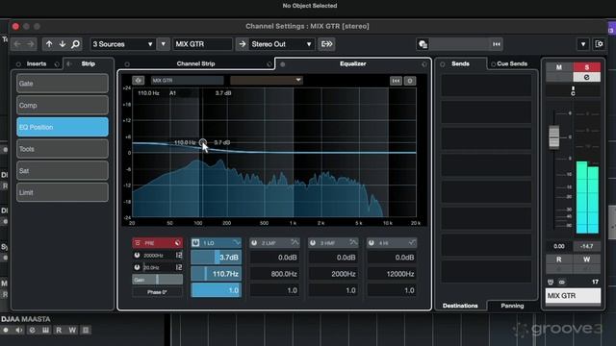Screen dimensions: 616x346
Task: Select the Channel Strip tab
Action: pyautogui.click(x=195, y=63)
